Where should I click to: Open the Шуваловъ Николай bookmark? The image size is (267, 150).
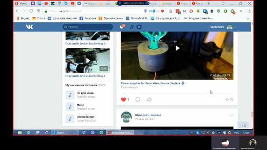pos(62,18)
